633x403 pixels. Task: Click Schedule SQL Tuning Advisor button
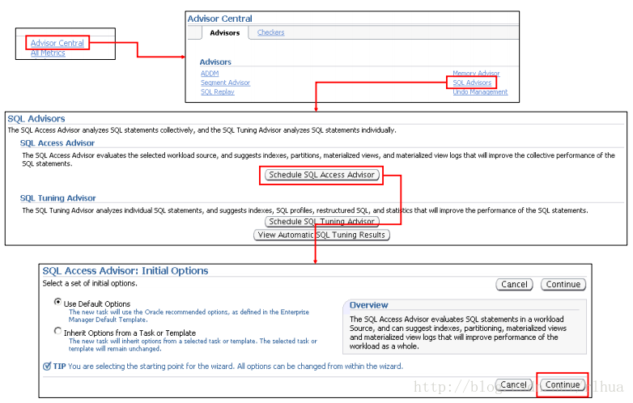click(x=321, y=222)
